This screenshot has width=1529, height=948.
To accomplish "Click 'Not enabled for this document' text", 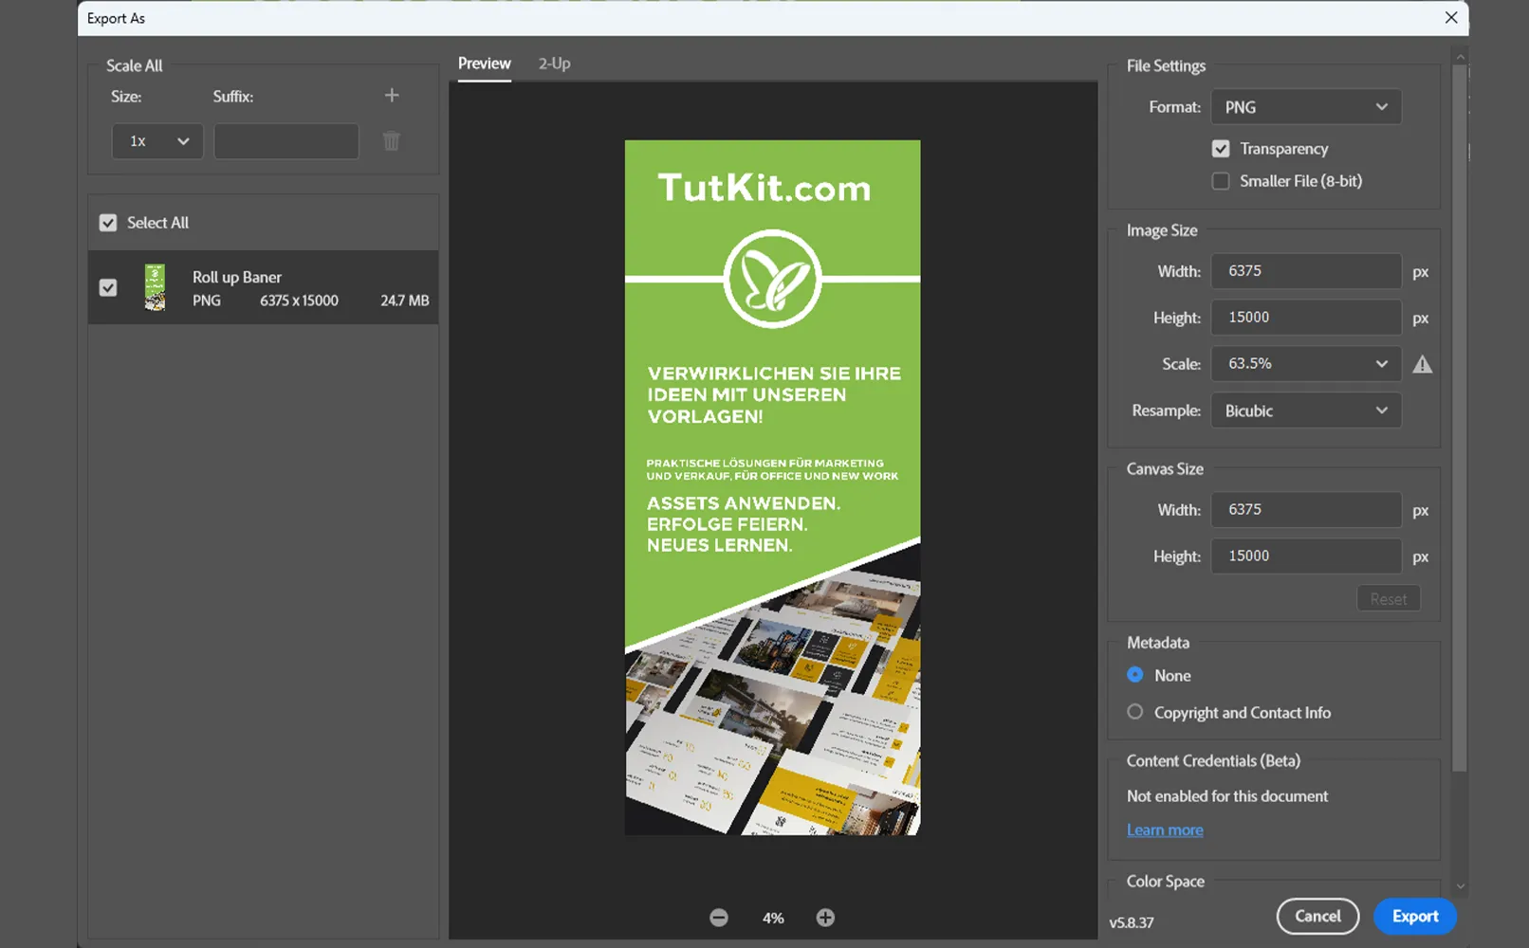I will 1227,796.
